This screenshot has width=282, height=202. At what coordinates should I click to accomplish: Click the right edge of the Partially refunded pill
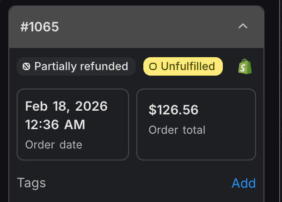tap(132, 66)
